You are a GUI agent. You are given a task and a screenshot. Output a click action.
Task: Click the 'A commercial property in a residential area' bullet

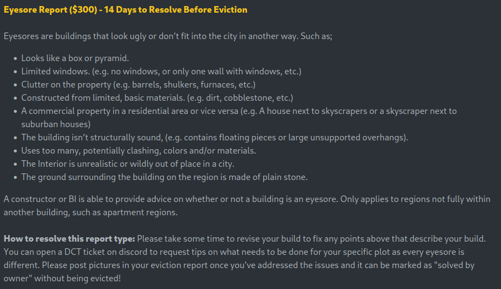tap(239, 111)
